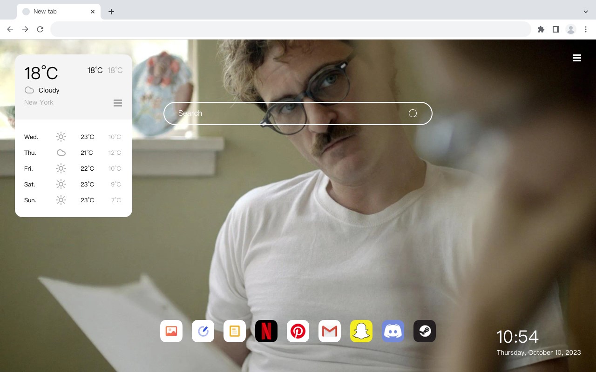Click the sunny icon for Wed.
The height and width of the screenshot is (372, 596).
coord(61,137)
